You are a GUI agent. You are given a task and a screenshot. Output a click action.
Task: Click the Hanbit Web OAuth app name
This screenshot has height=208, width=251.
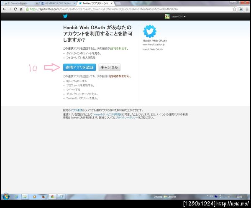pos(155,41)
